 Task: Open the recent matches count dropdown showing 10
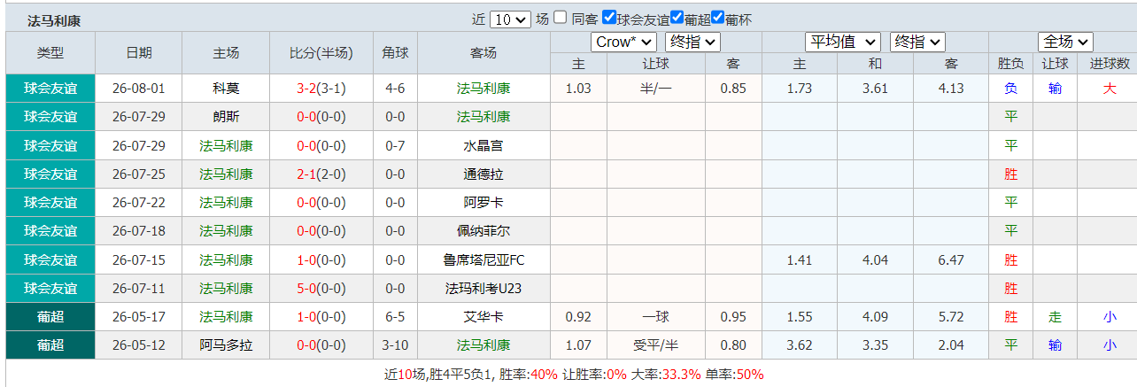click(510, 19)
